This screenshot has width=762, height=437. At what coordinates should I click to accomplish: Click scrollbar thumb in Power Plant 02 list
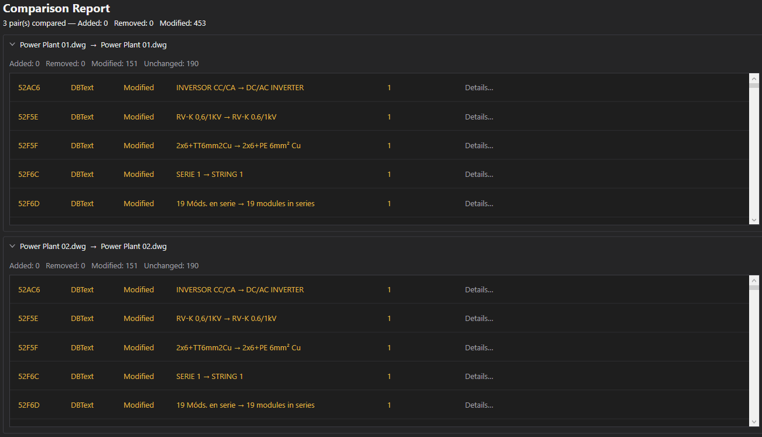click(x=754, y=288)
